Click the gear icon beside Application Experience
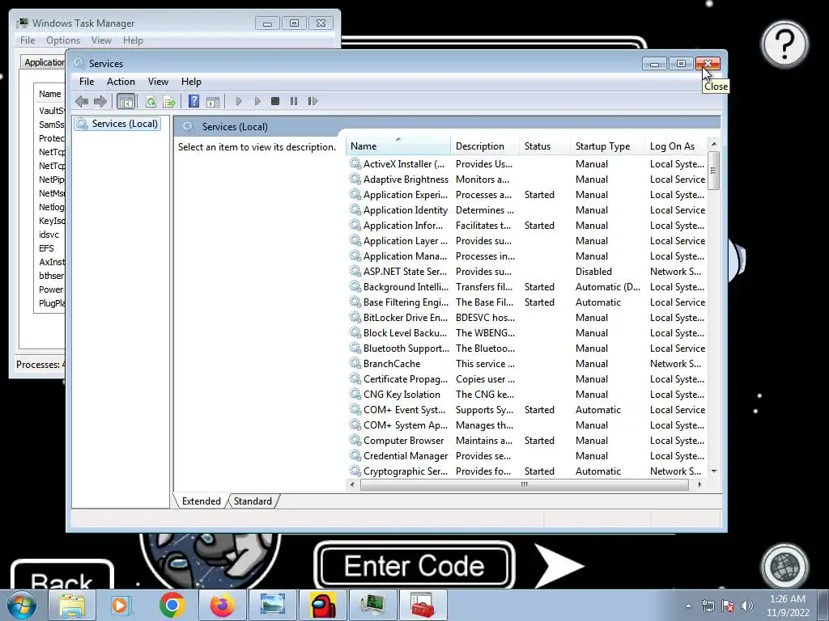Screen dimensions: 829x621 click(355, 195)
